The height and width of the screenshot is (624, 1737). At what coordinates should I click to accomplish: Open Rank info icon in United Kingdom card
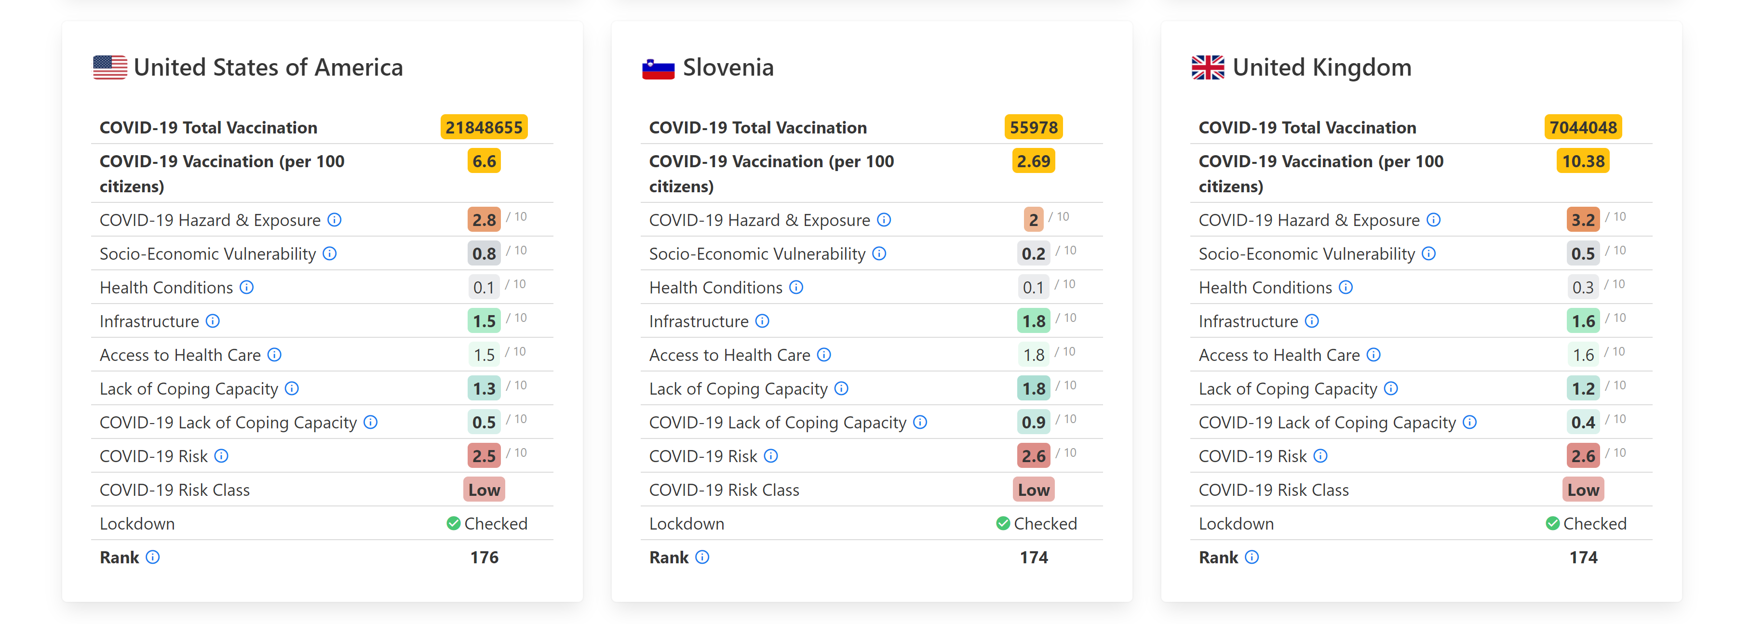point(1252,557)
